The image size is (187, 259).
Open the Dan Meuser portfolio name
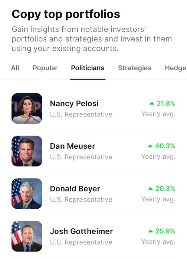(73, 146)
